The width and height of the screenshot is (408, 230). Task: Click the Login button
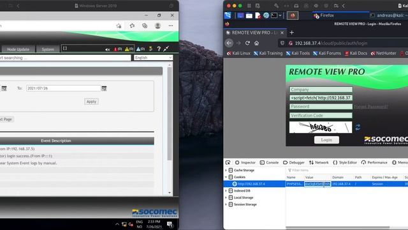coord(326,140)
